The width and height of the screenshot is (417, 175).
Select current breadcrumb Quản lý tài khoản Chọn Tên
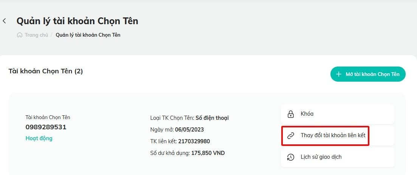pos(88,35)
